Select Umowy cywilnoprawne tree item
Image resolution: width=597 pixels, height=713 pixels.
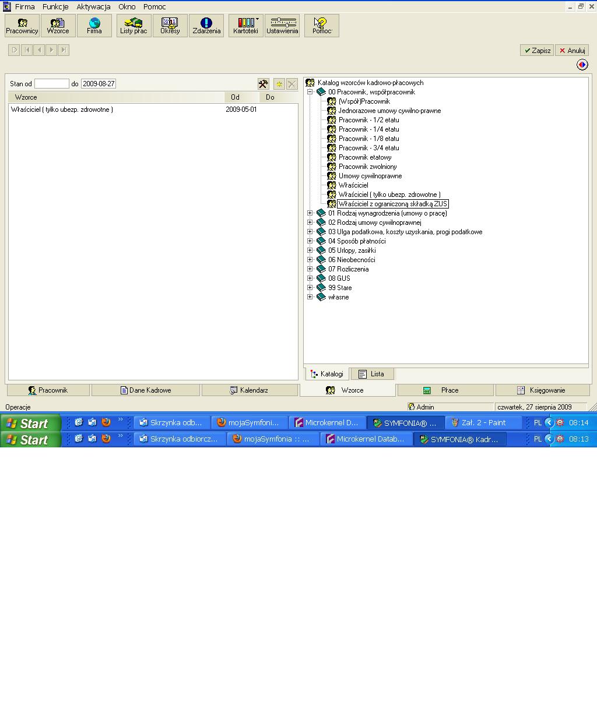pyautogui.click(x=370, y=176)
